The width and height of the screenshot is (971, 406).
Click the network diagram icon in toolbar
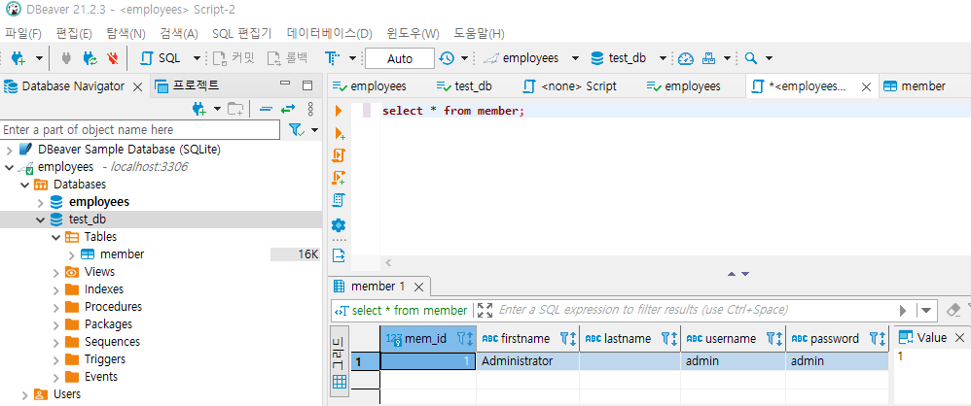[709, 58]
